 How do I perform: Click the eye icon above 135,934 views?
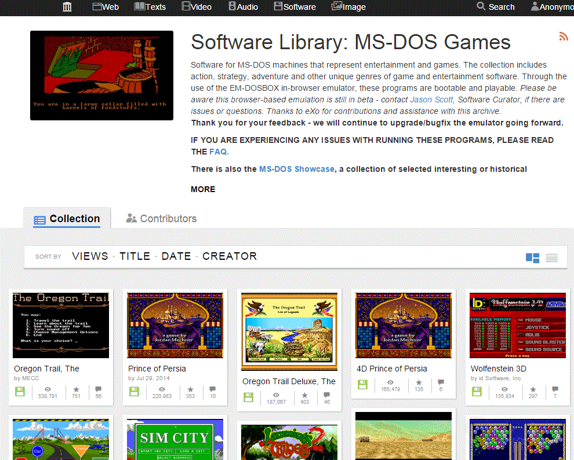[x=504, y=389]
